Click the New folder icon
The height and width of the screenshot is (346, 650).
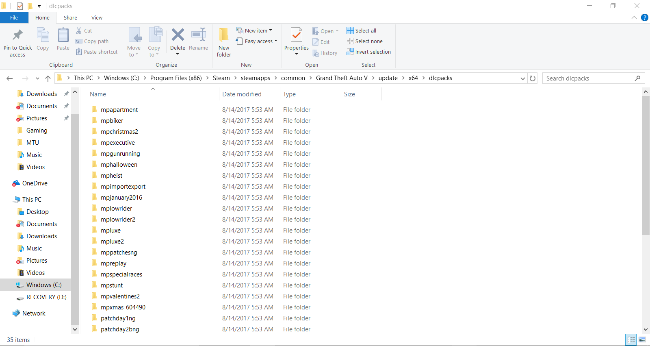(x=224, y=35)
